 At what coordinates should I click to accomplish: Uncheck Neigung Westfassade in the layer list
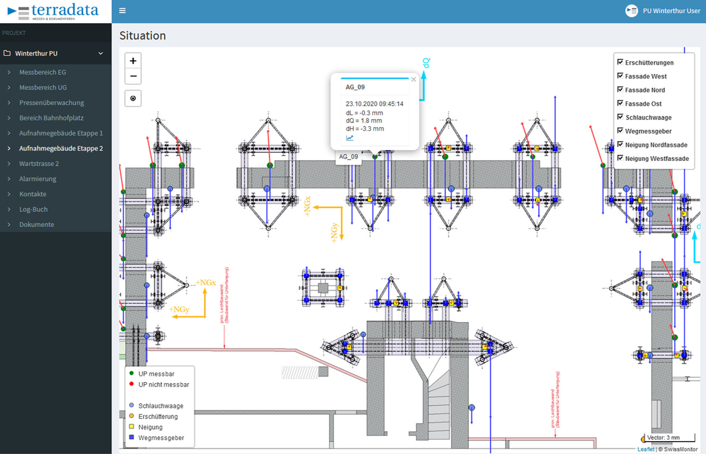click(x=621, y=158)
